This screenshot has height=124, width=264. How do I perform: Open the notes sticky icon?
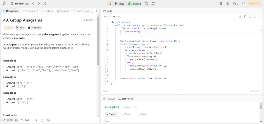coord(153,4)
